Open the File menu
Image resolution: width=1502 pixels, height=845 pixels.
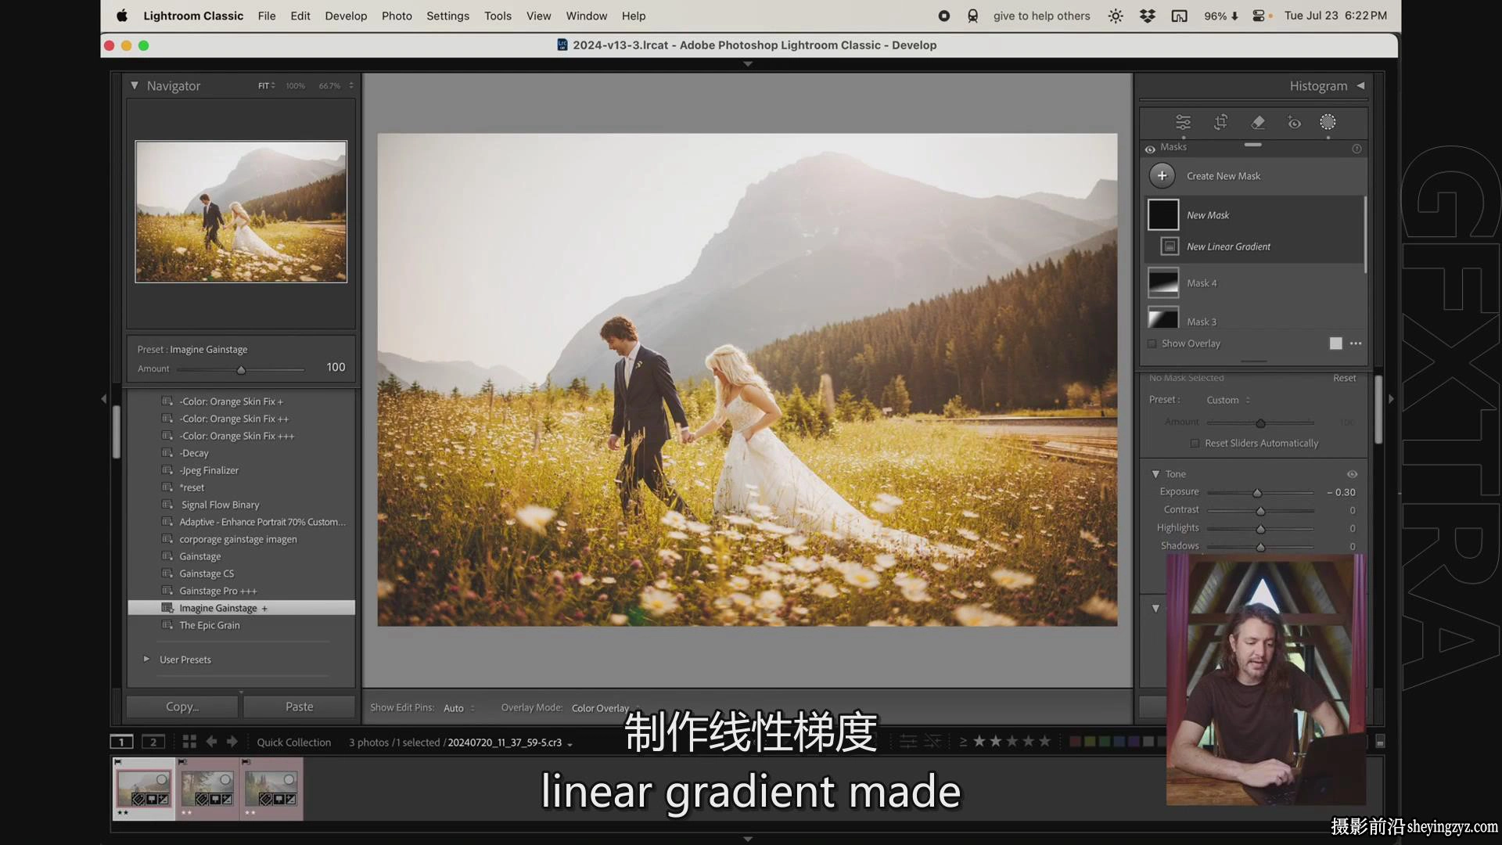click(267, 16)
